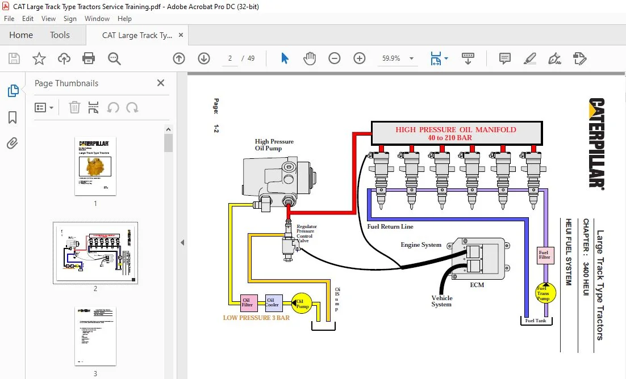Upload the file with the cloud icon
Viewport: 626px width, 379px height.
[x=64, y=58]
